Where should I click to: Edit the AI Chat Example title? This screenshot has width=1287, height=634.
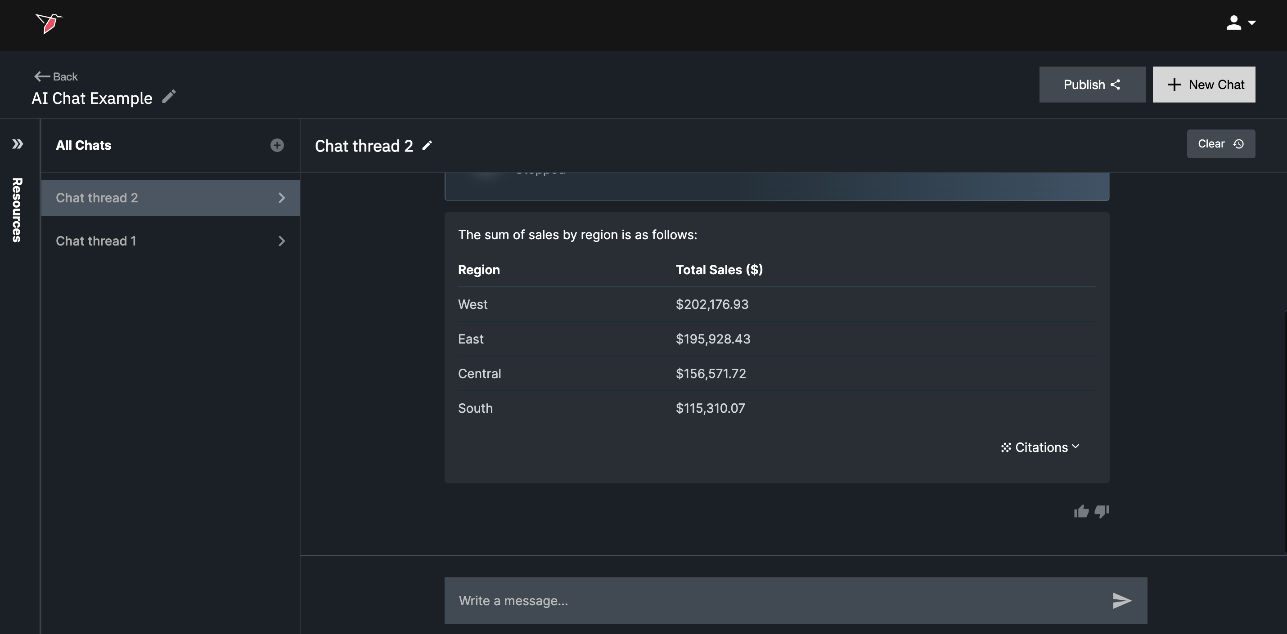(169, 96)
